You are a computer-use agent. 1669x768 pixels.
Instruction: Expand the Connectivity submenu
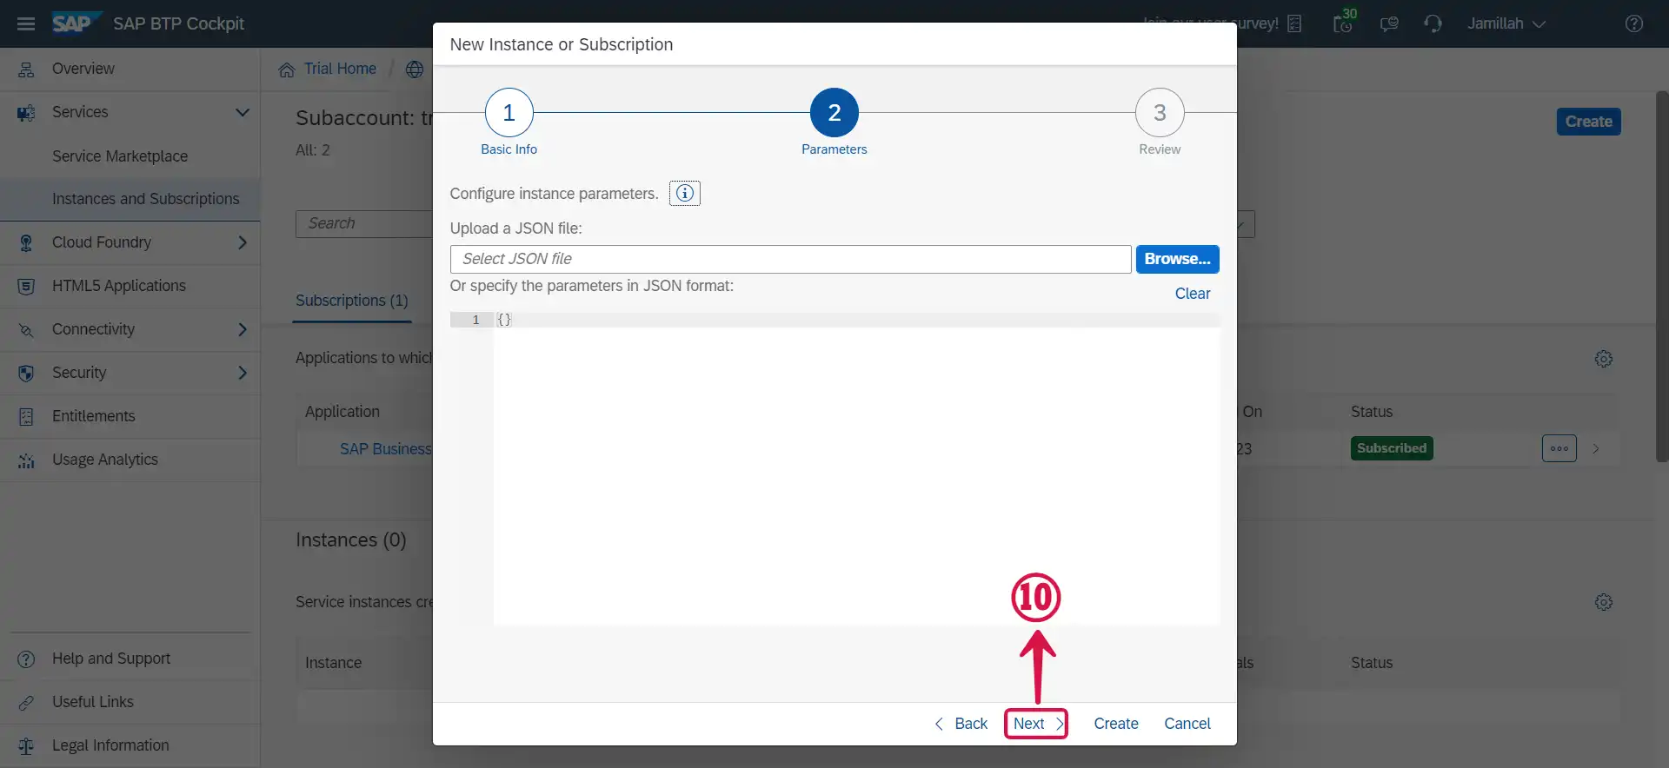point(243,329)
